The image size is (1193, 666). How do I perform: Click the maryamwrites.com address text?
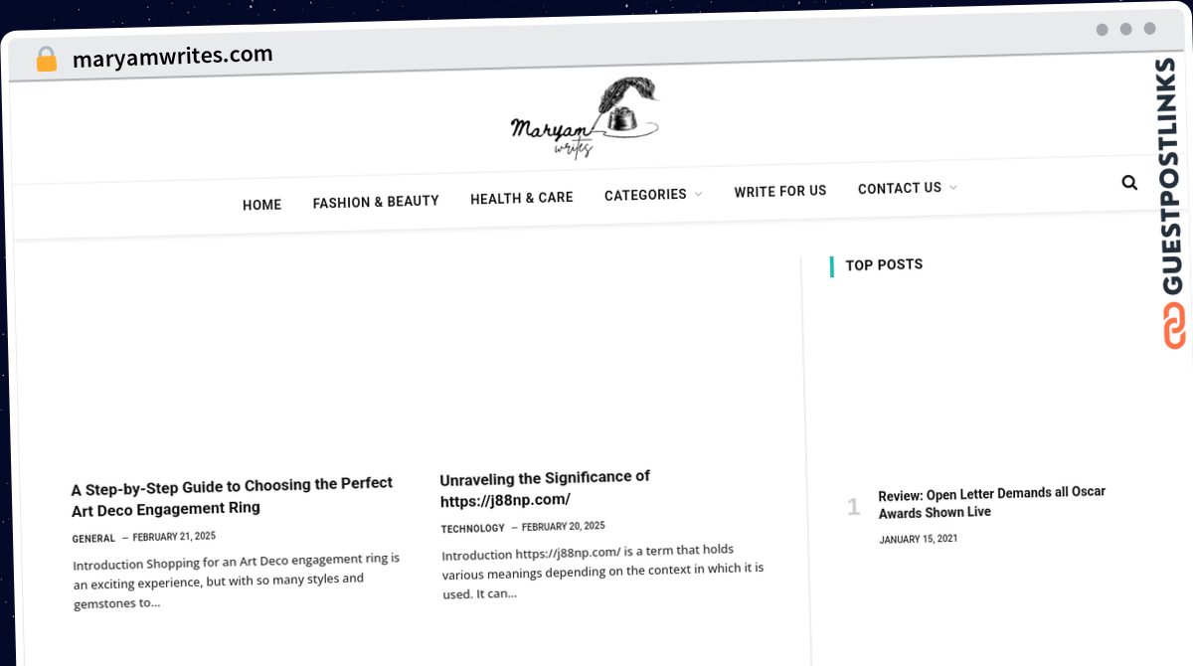click(x=173, y=57)
